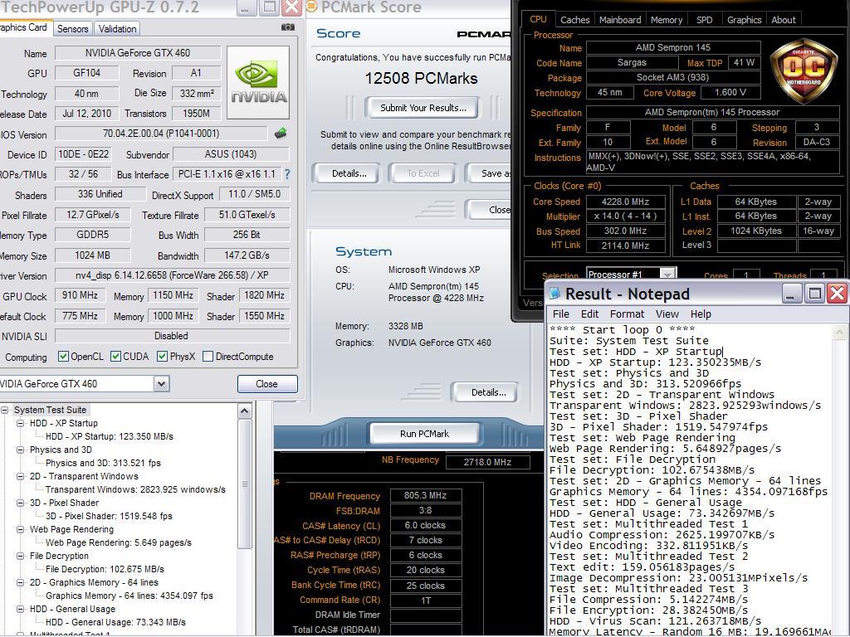850x637 pixels.
Task: Open the Graphics Card tab in GPU-Z
Action: tap(24, 27)
